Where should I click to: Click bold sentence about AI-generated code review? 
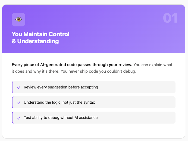[72, 65]
